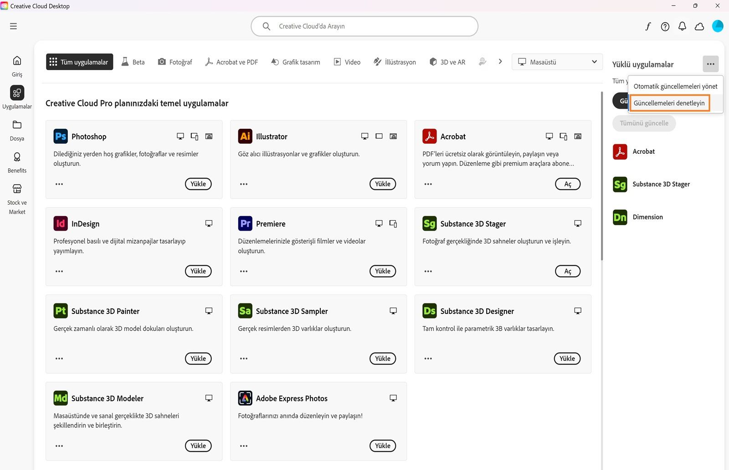Open Benefits in the sidebar

(x=17, y=162)
